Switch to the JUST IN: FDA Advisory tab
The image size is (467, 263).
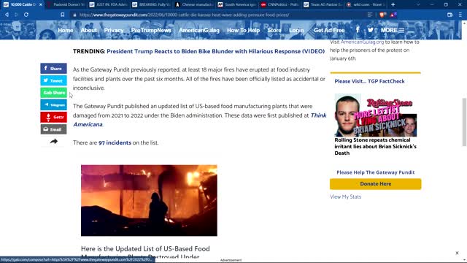[109, 4]
